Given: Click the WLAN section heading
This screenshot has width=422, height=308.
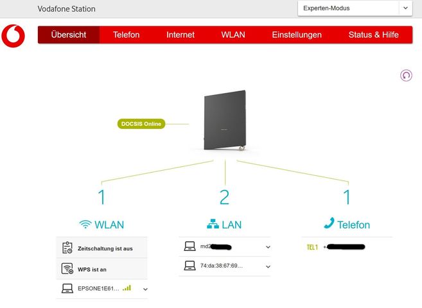Looking at the screenshot, I should click(101, 225).
